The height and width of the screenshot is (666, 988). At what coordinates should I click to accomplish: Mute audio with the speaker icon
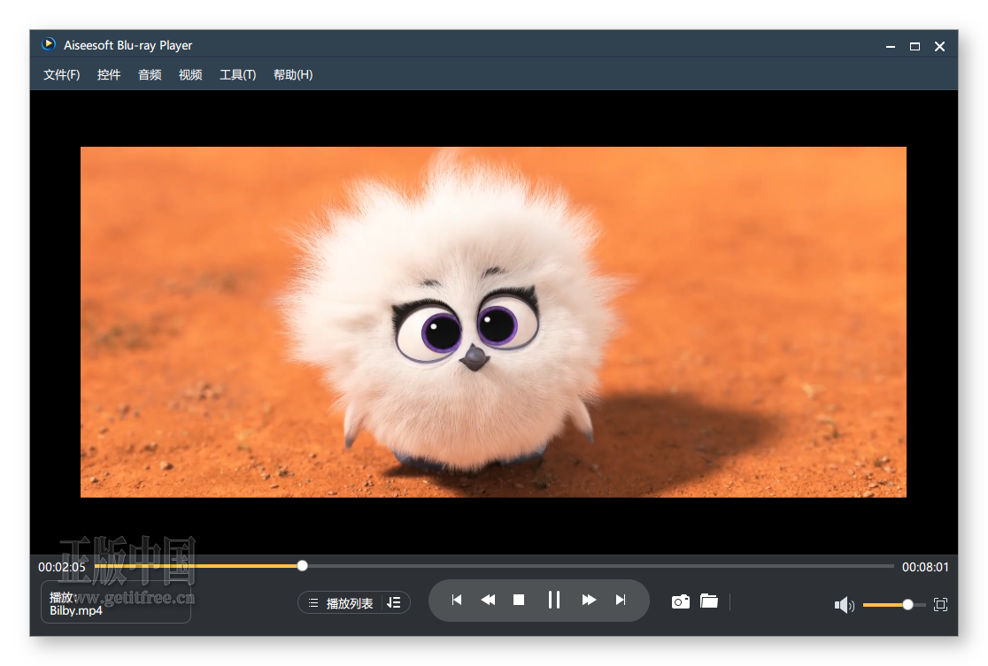tap(844, 605)
